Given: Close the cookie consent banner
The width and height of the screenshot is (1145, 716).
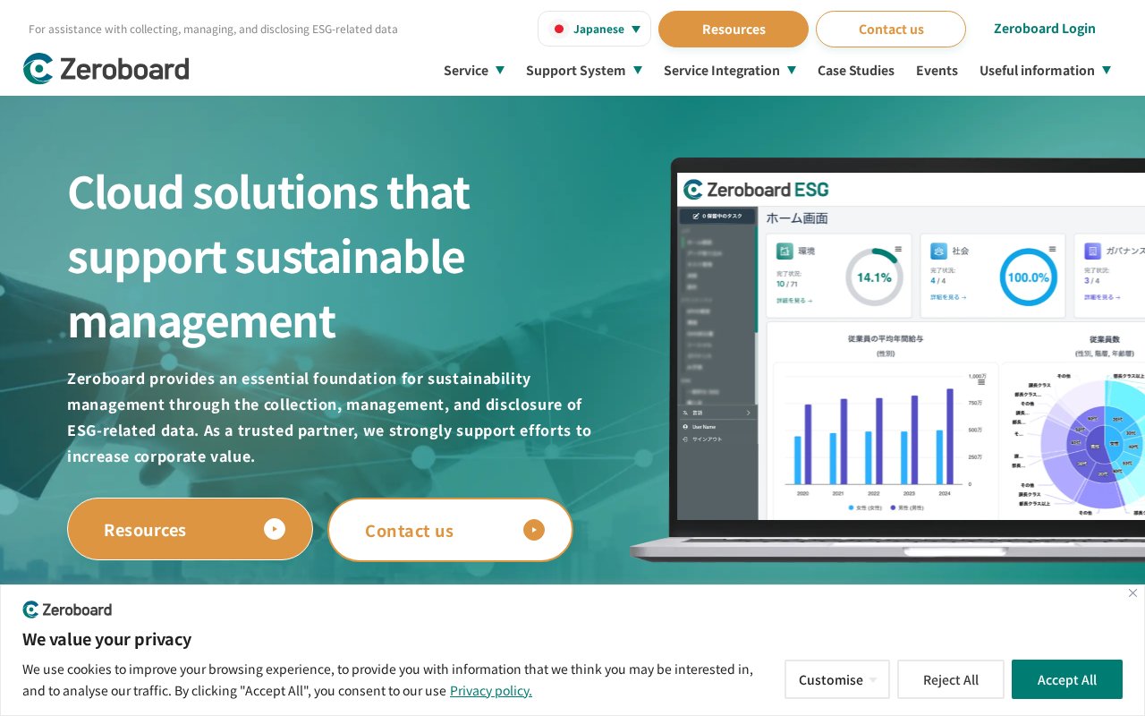Looking at the screenshot, I should tap(1132, 592).
